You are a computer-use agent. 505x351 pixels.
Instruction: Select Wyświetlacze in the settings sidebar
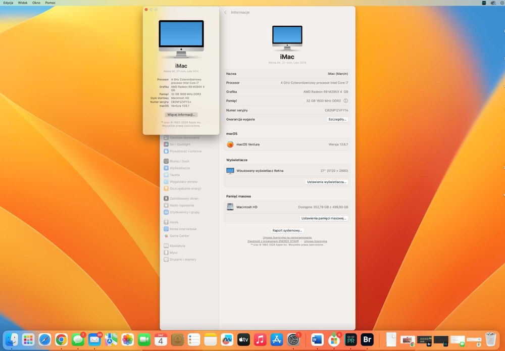[x=179, y=168]
